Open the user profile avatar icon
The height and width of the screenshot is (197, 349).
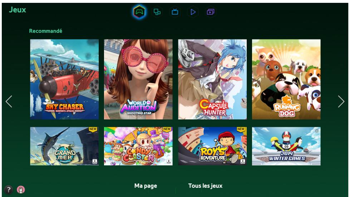click(21, 190)
